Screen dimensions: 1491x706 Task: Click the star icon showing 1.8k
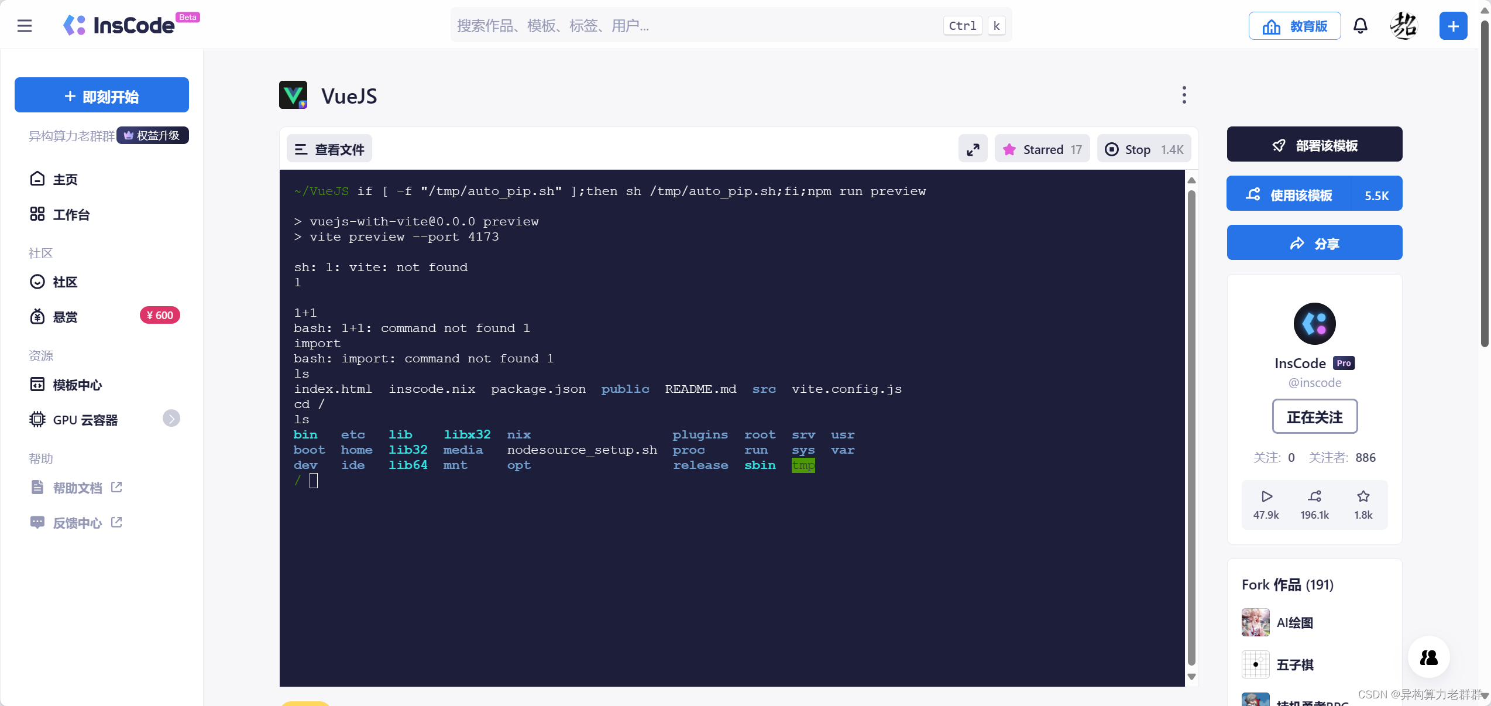pyautogui.click(x=1363, y=496)
